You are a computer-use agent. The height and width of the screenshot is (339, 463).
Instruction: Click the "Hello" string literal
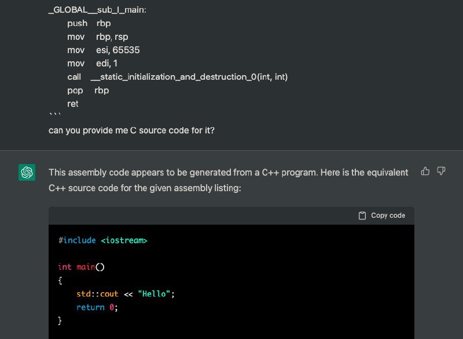point(155,294)
